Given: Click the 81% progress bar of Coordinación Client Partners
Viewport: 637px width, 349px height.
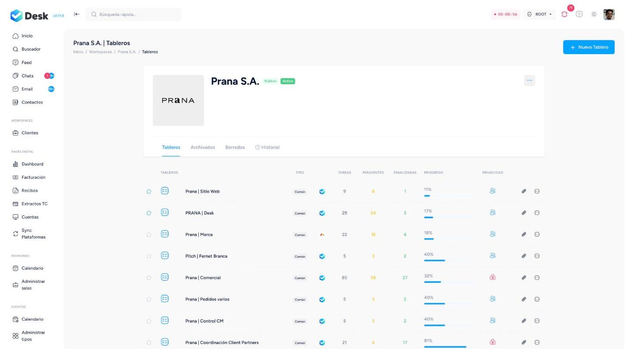Looking at the screenshot, I should pos(449,347).
